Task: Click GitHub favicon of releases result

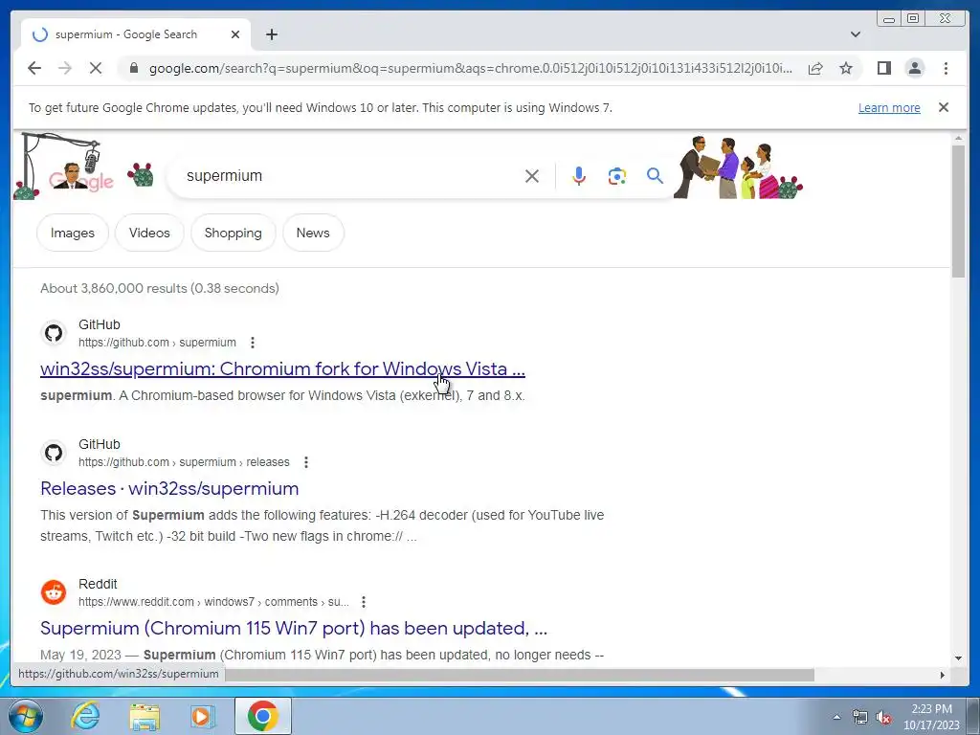Action: [x=54, y=453]
